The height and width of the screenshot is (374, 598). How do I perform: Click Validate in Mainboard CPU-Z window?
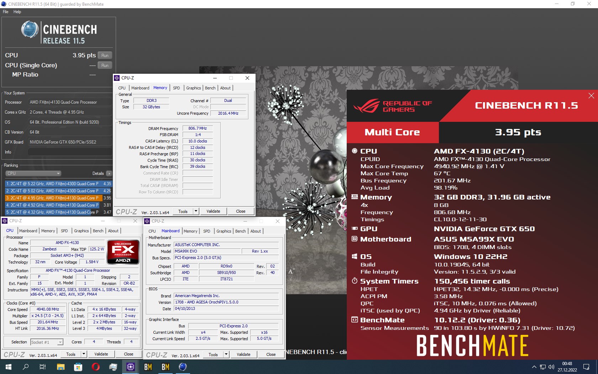[x=243, y=354]
